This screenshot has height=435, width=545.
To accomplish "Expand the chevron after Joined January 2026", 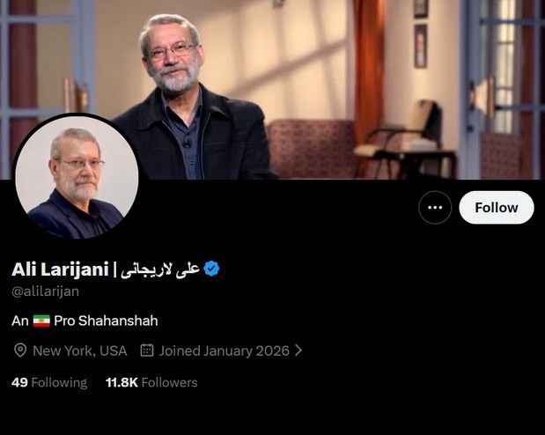I will pyautogui.click(x=298, y=350).
